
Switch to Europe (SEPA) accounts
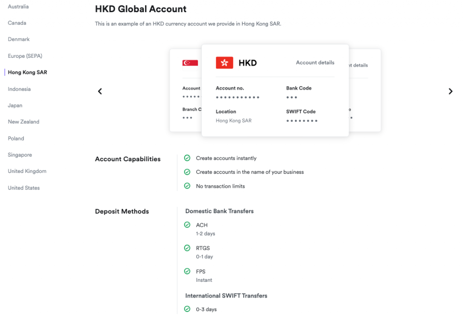[x=25, y=56]
